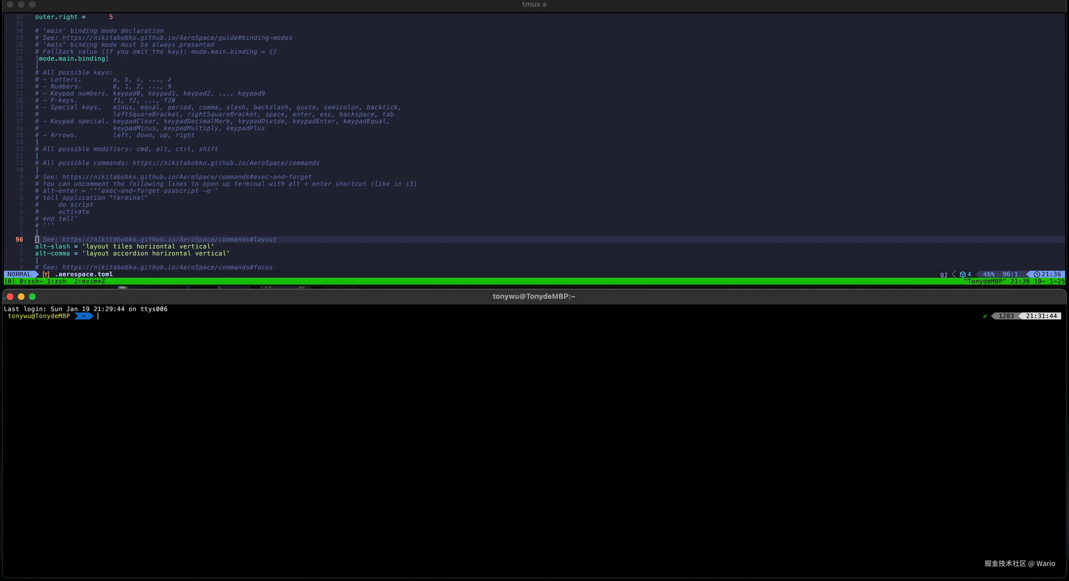Click the shell prompt input cursor
Image resolution: width=1069 pixels, height=581 pixels.
[x=98, y=316]
